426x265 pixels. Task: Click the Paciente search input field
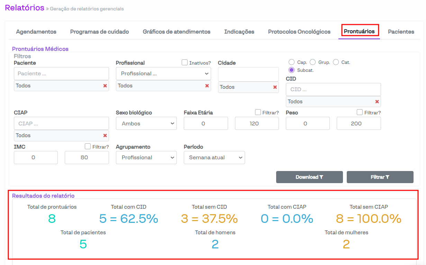(61, 74)
